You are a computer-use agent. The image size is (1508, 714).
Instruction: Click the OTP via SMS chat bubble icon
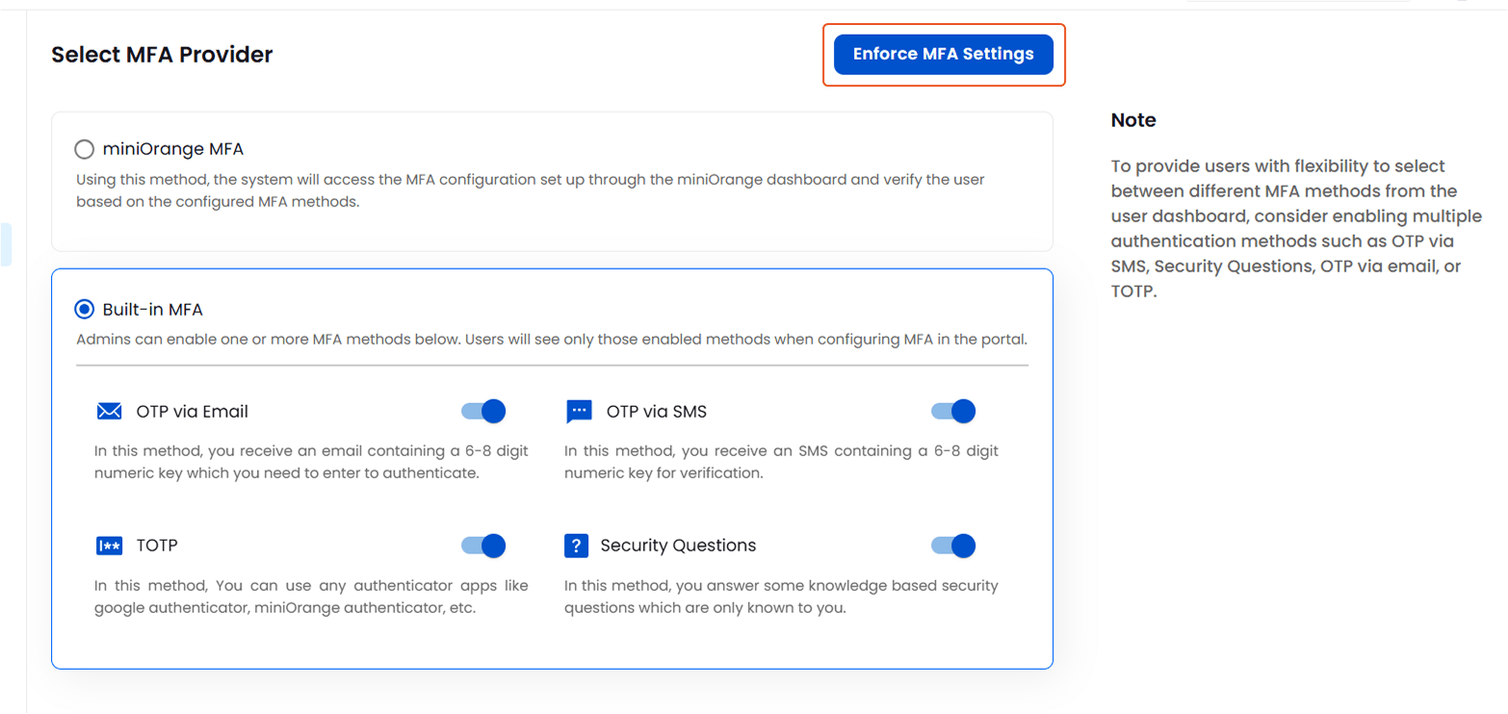click(579, 411)
